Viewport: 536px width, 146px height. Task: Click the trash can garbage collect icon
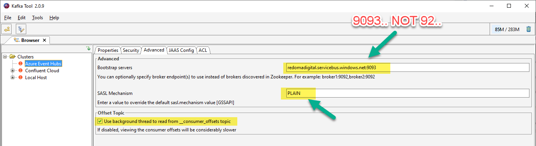point(528,29)
